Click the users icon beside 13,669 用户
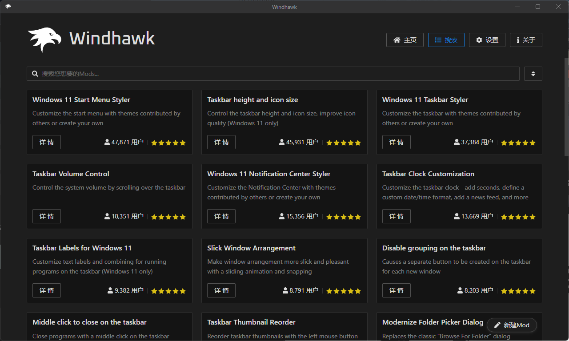569x341 pixels. pyautogui.click(x=457, y=216)
